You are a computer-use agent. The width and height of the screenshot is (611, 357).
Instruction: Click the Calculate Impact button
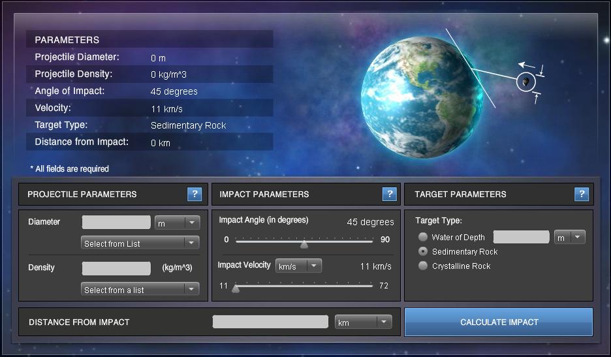[x=499, y=322]
